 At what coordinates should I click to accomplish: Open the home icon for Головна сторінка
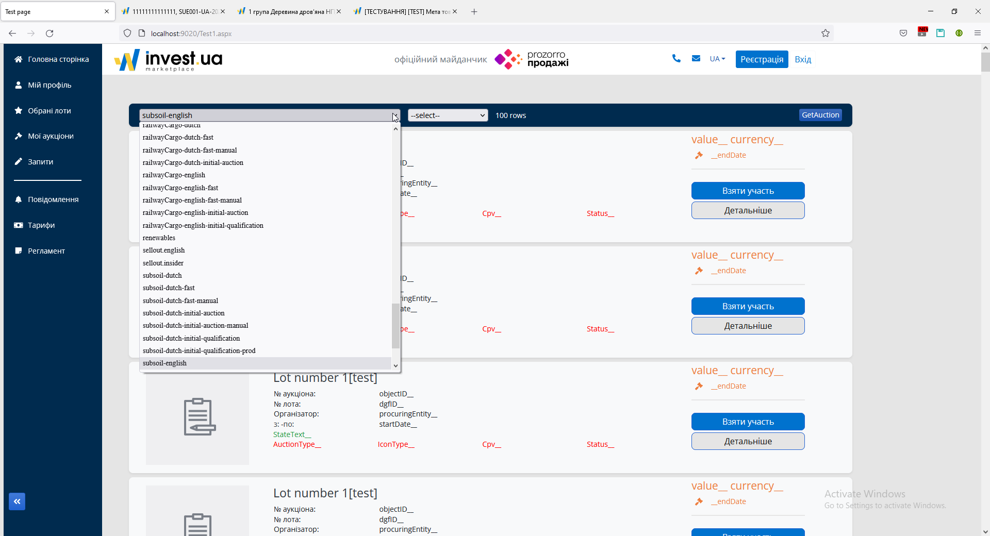(19, 59)
